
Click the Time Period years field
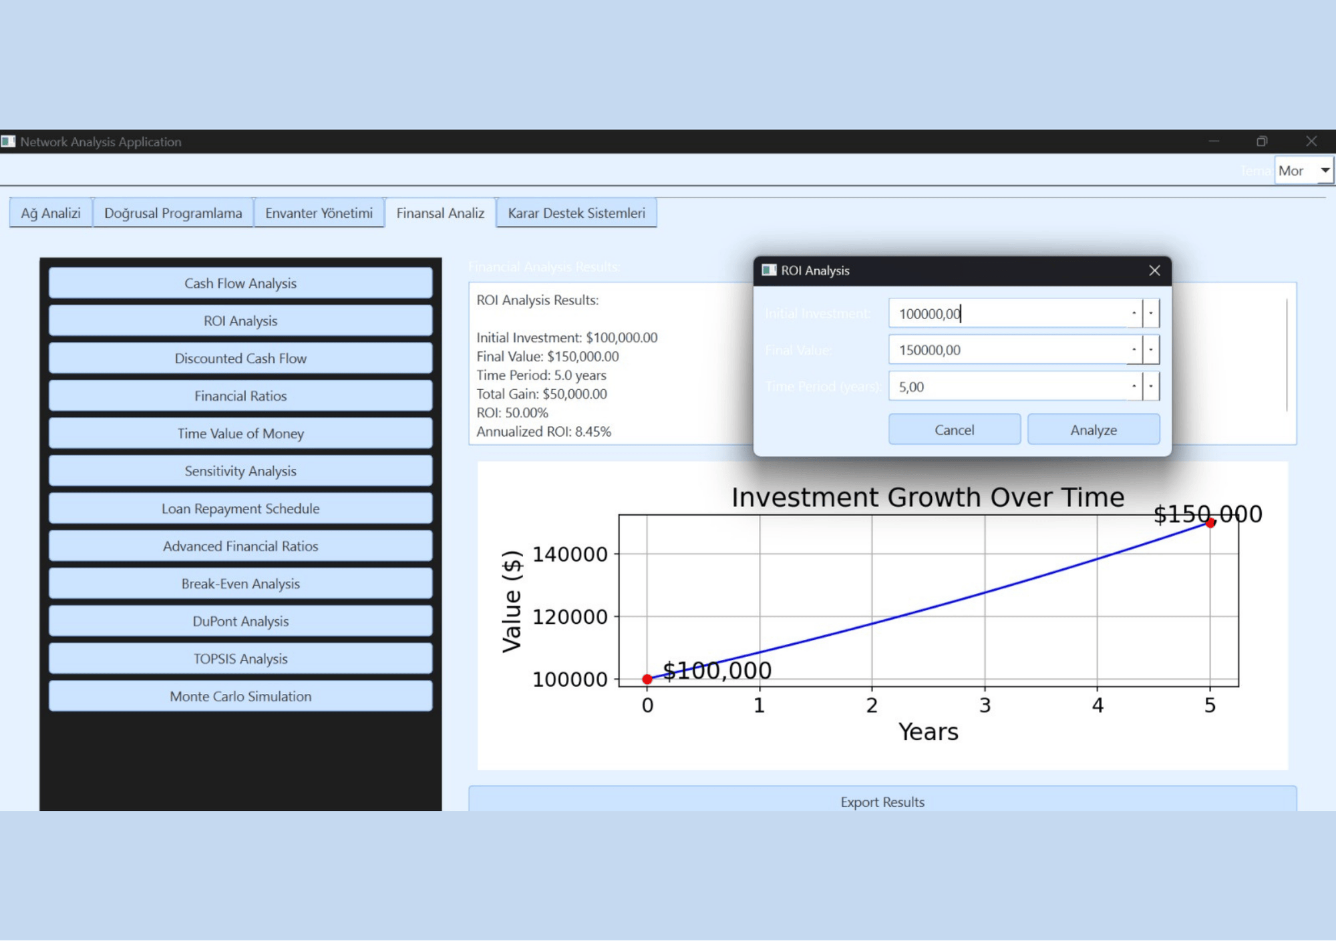(1007, 387)
